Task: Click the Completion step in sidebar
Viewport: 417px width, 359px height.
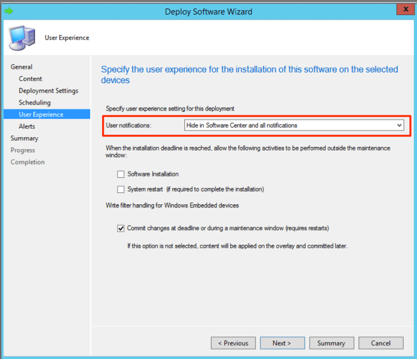Action: (x=28, y=162)
